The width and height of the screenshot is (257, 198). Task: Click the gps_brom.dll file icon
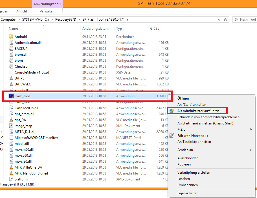coord(11,114)
